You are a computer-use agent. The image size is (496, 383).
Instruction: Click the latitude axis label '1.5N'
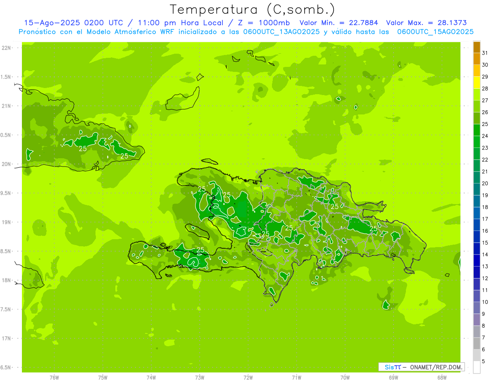tap(6, 77)
